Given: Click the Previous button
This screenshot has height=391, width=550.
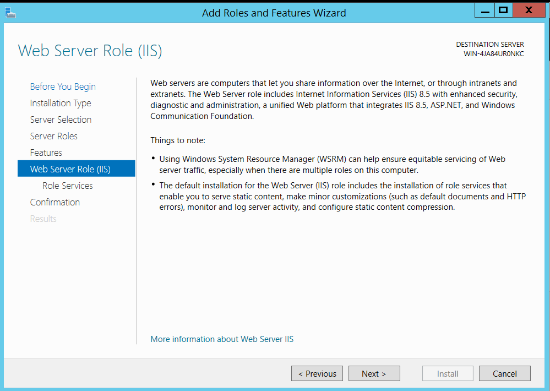Looking at the screenshot, I should tap(317, 373).
